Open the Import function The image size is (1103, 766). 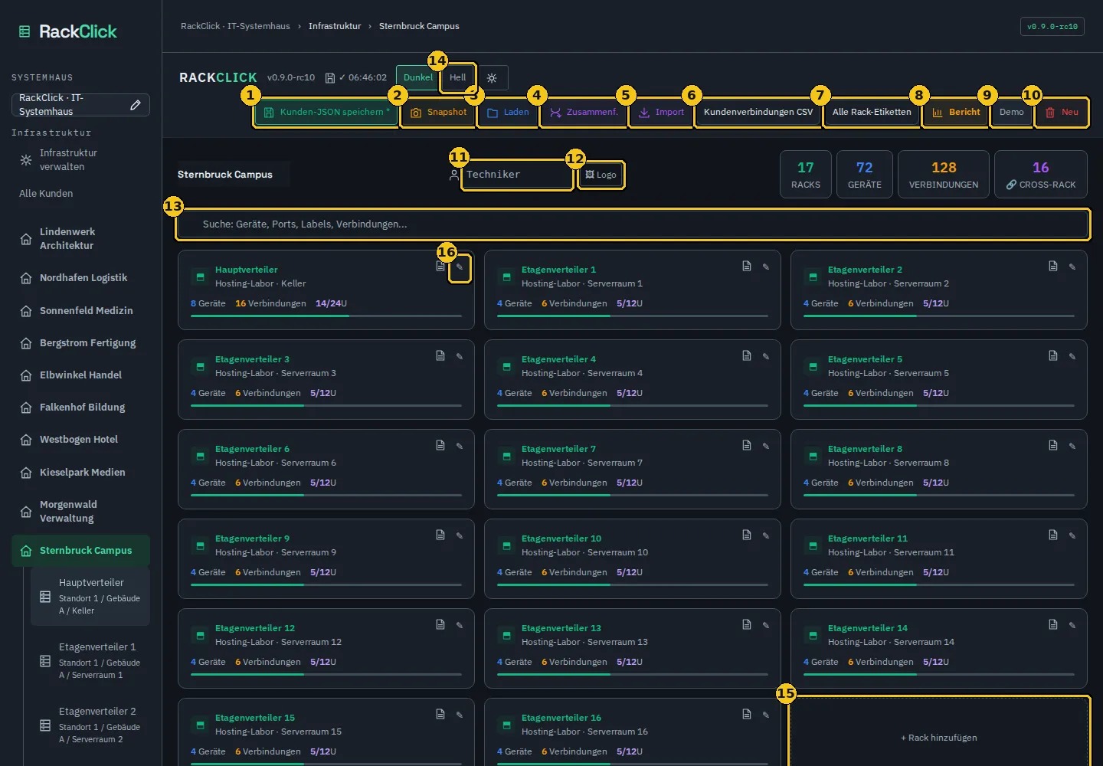(x=661, y=112)
